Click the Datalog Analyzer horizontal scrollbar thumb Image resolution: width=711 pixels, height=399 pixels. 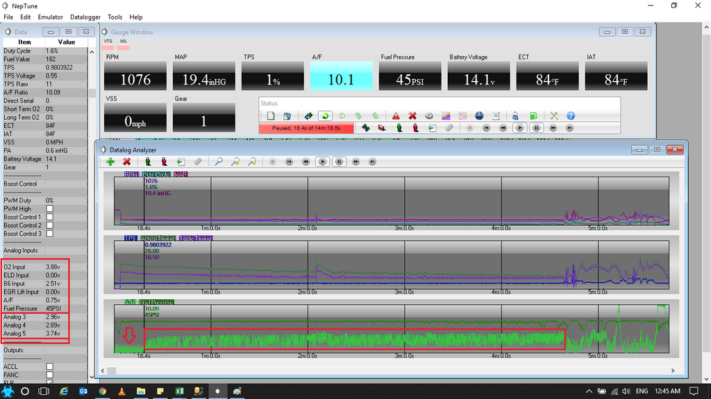[x=112, y=371]
